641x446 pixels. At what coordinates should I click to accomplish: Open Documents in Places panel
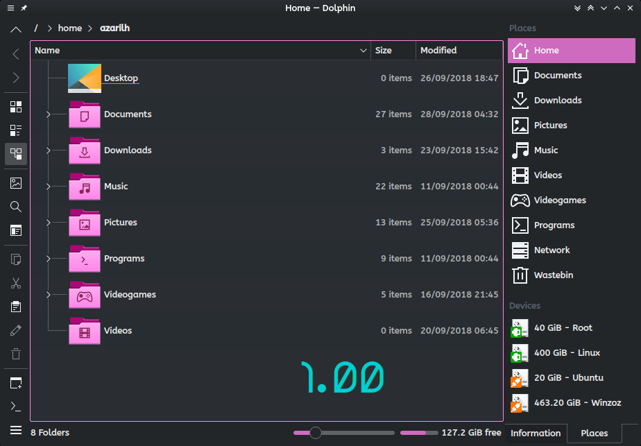(572, 76)
